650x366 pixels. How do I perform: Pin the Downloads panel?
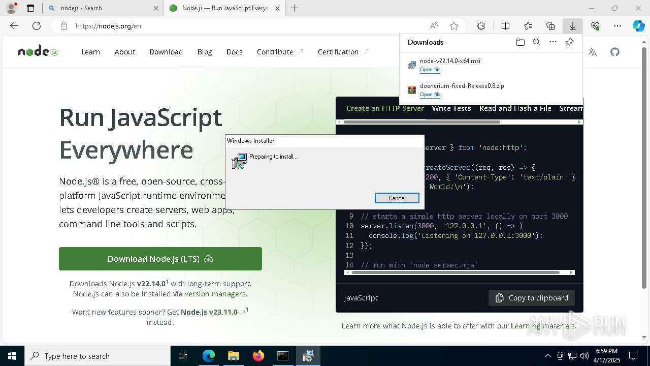point(569,42)
